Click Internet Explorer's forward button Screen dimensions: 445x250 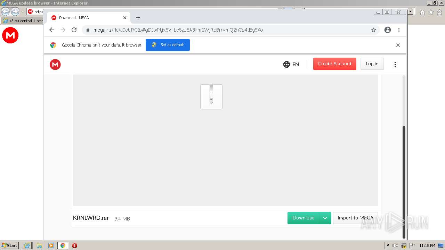15,11
